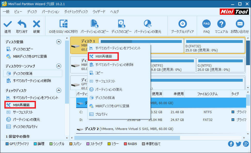Open the パーティションの復元 recovery toolbar icon

(148, 24)
